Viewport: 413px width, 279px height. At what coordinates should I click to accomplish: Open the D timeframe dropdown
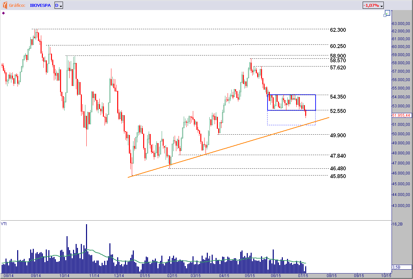pos(59,6)
